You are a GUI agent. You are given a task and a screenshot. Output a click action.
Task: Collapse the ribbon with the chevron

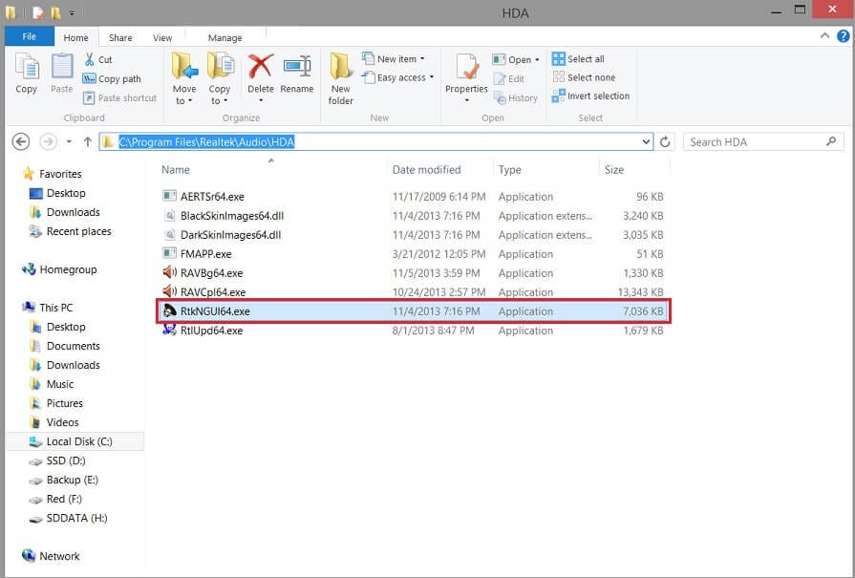pyautogui.click(x=825, y=36)
